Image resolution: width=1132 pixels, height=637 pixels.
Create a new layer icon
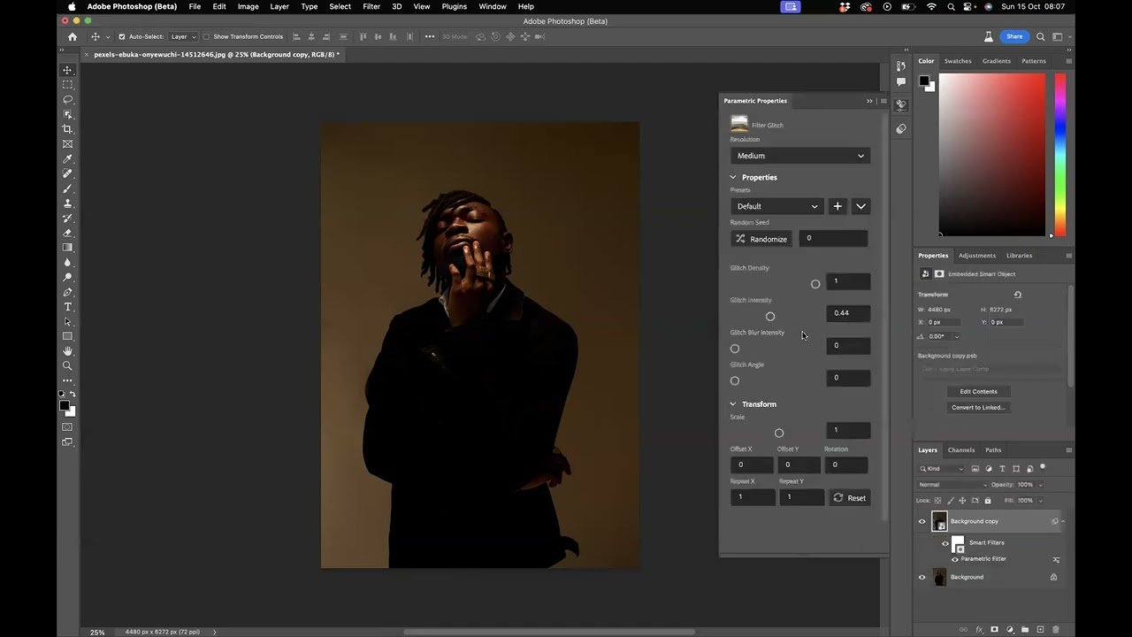pos(1040,629)
